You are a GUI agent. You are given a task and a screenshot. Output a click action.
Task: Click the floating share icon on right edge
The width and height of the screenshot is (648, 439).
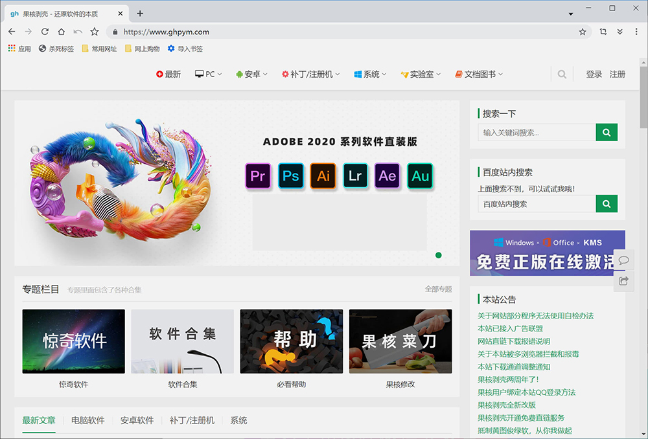[623, 281]
